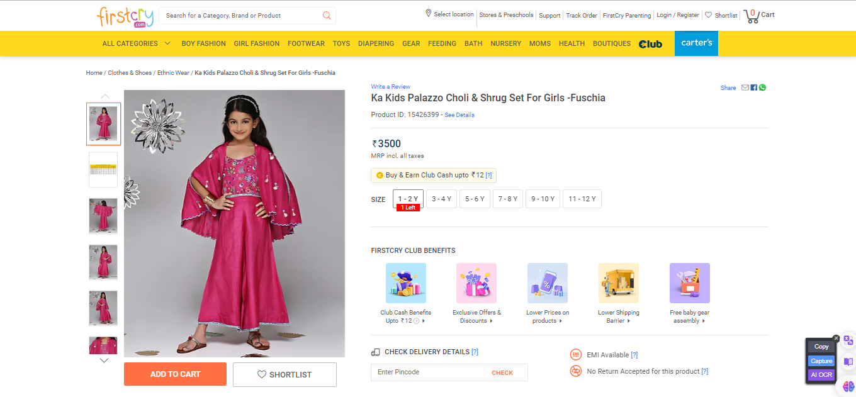Expand Club Cash Benefits details arrow
Screen dimensions: 856x397
coord(424,321)
